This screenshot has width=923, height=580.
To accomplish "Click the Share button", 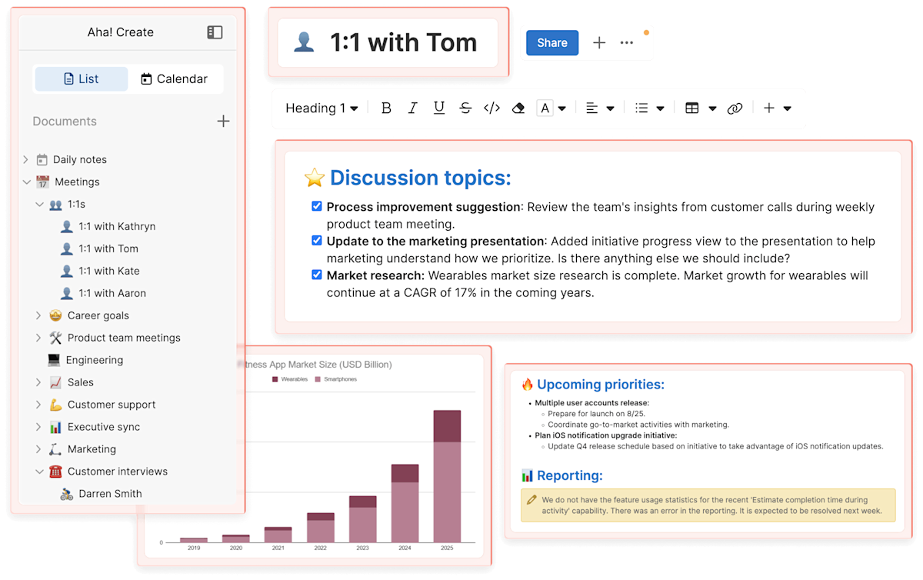I will point(552,43).
